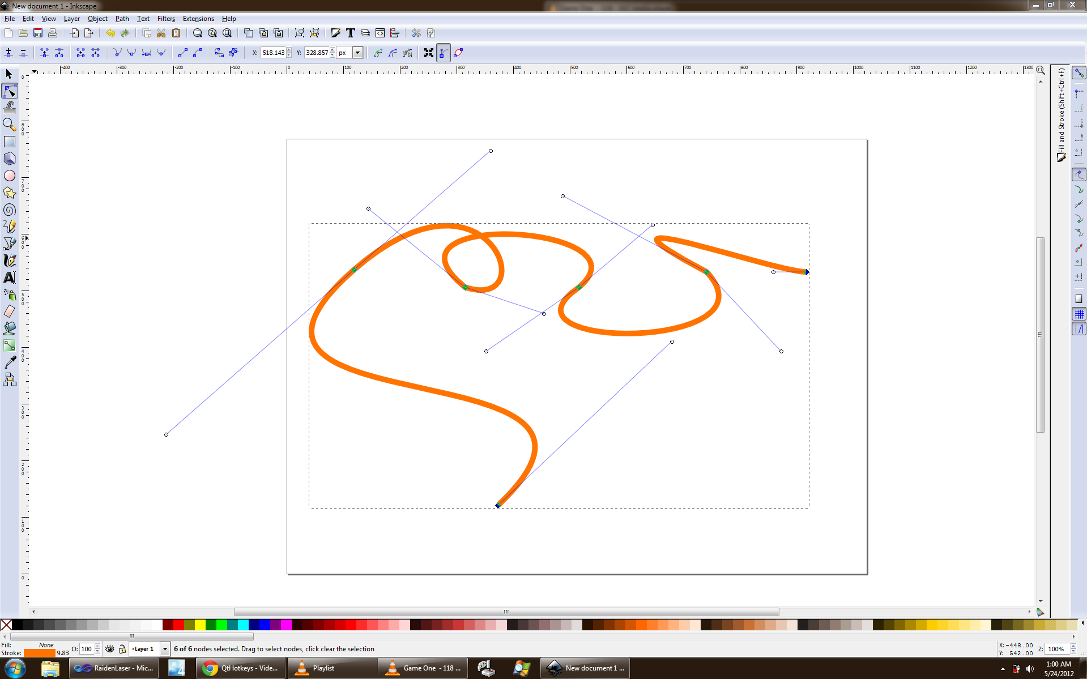Select the Color dropper tool
This screenshot has width=1087, height=679.
tap(9, 362)
